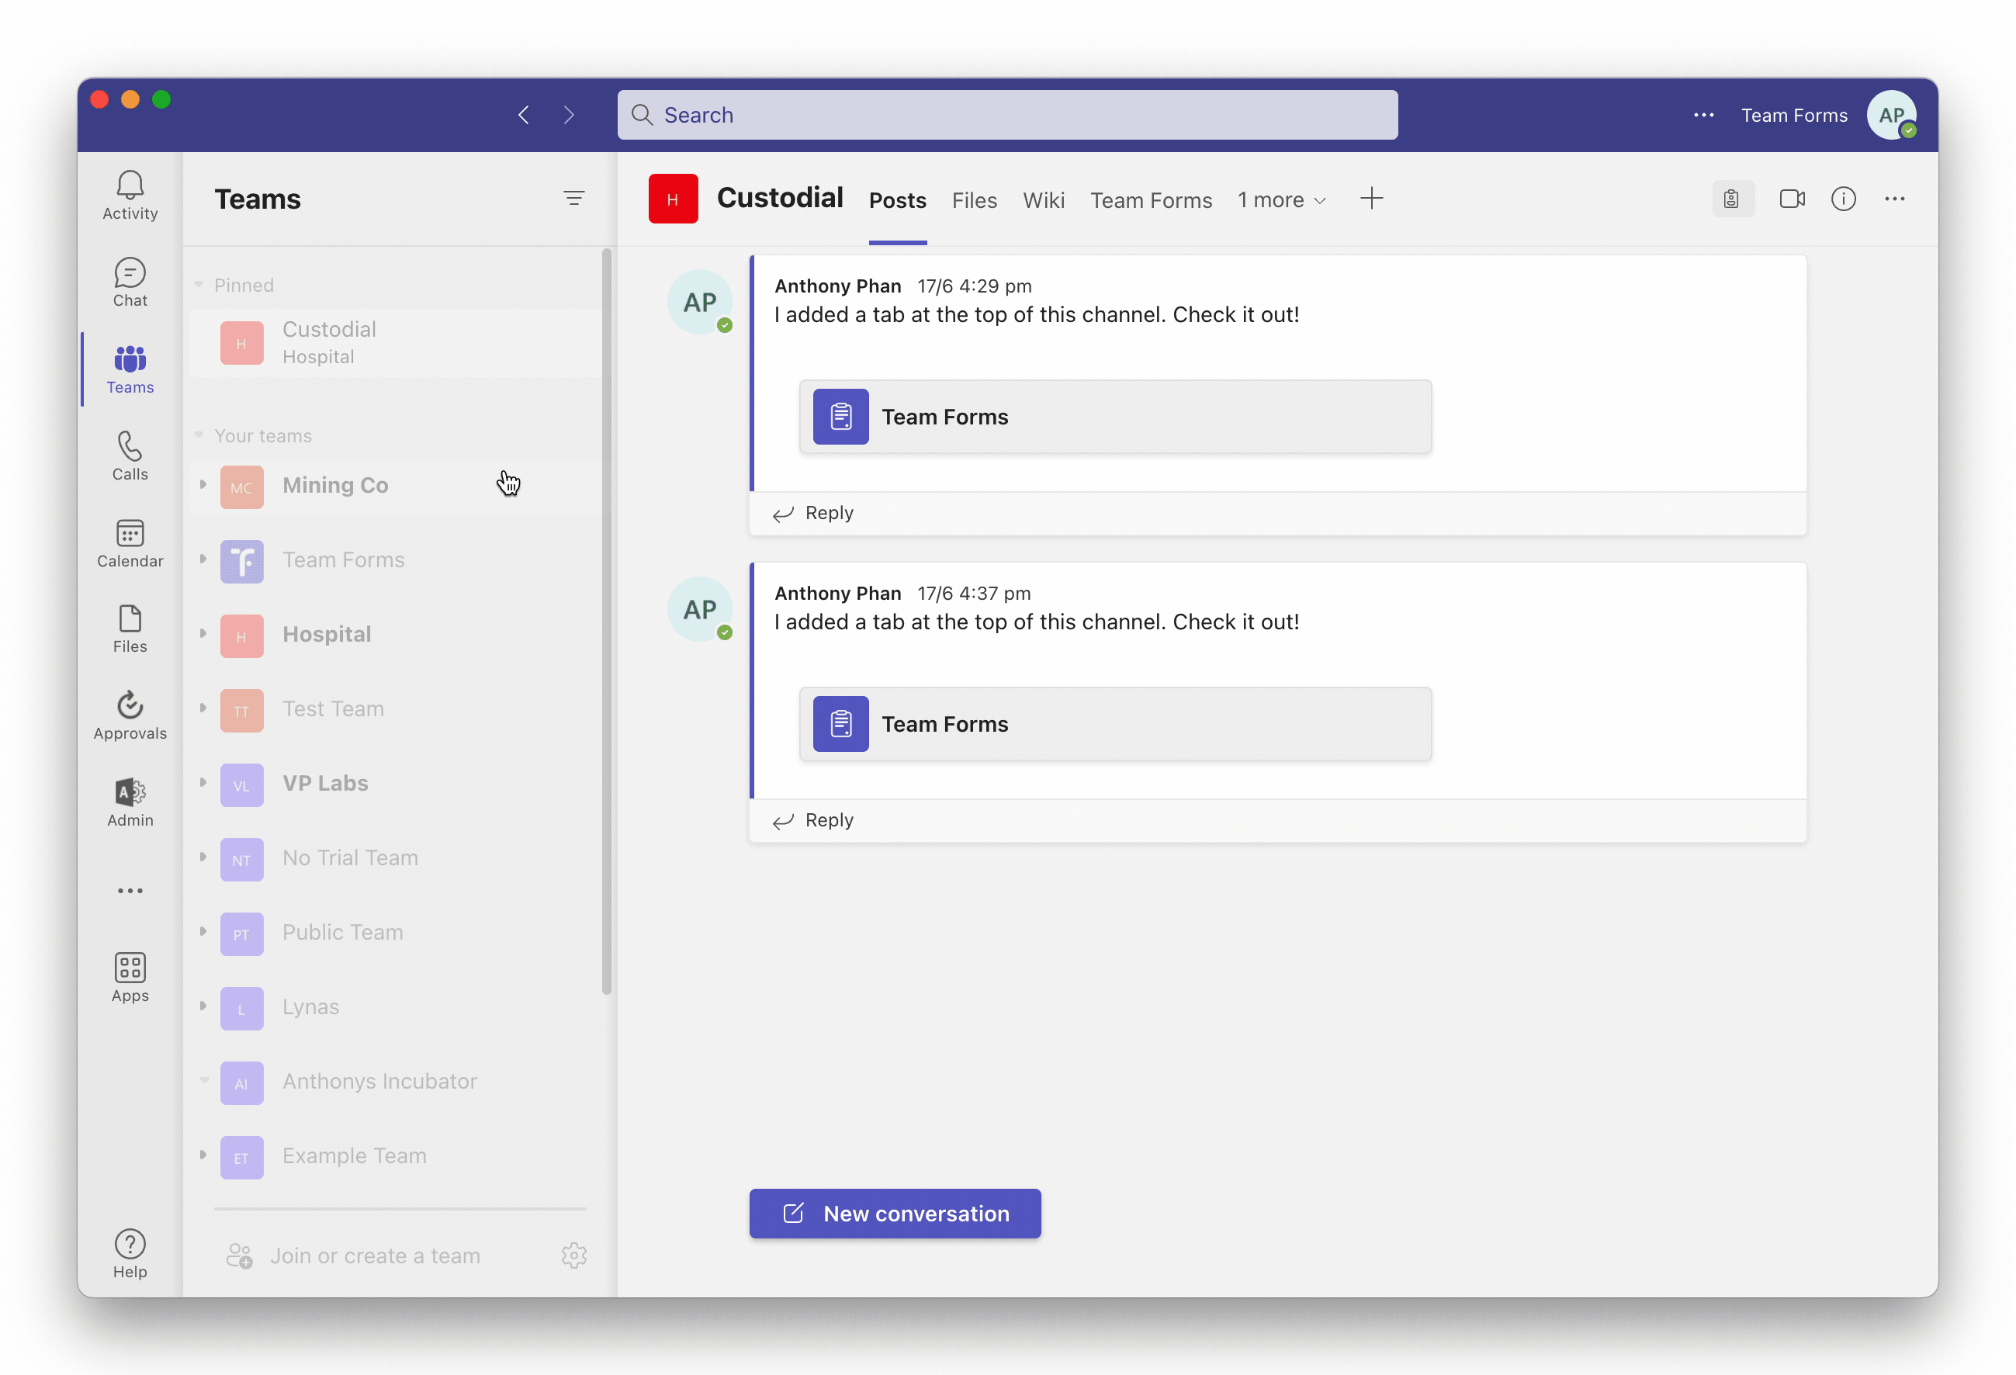The height and width of the screenshot is (1375, 2016).
Task: Collapse the Pinned section
Action: tap(199, 285)
